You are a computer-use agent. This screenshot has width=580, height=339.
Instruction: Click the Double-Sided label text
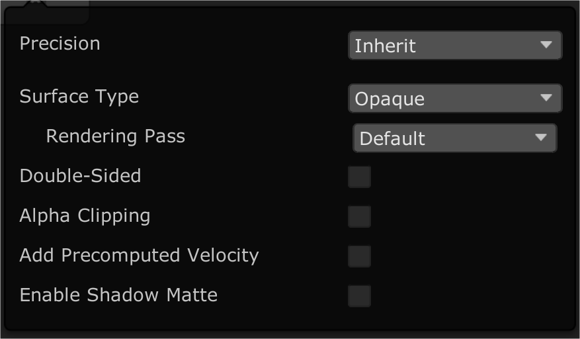[80, 176]
